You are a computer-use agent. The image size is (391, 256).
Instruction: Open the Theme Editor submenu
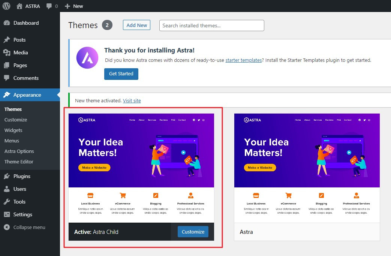point(19,162)
